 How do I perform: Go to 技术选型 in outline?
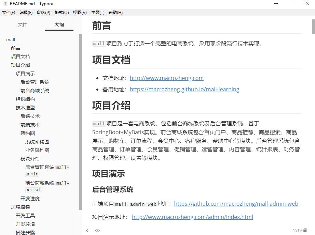25,108
